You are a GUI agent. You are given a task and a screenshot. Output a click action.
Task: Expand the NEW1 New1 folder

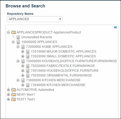(9, 95)
